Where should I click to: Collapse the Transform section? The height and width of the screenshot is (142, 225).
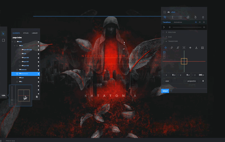(166, 41)
